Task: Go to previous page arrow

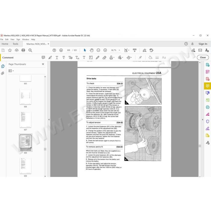Action: (x=54, y=50)
